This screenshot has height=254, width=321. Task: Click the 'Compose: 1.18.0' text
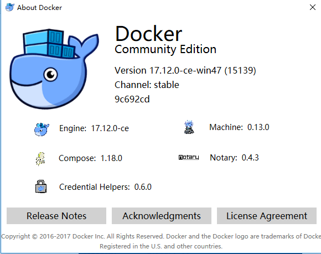(90, 158)
